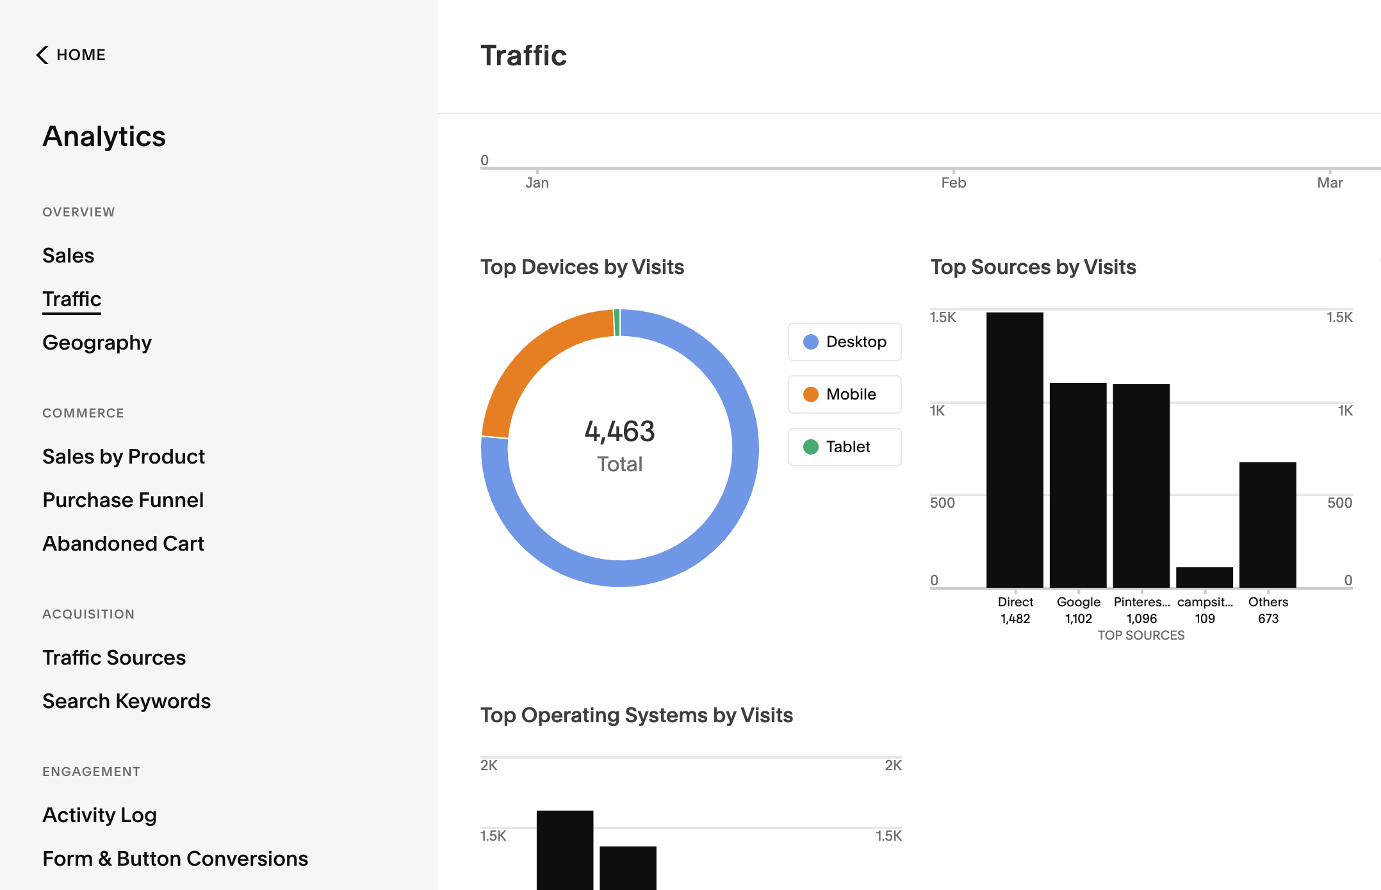Toggle the Desktop series in the donut legend

[844, 342]
